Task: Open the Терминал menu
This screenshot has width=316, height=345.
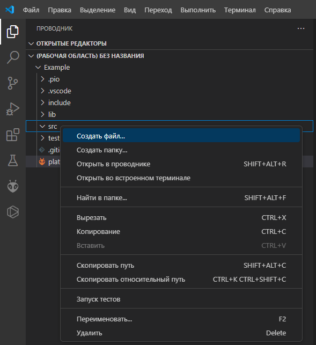Action: point(240,10)
